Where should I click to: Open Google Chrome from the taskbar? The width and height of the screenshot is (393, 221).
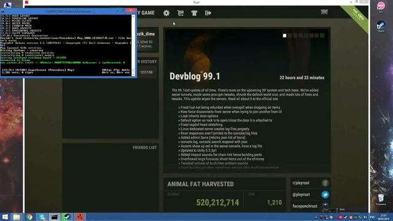pos(29,217)
